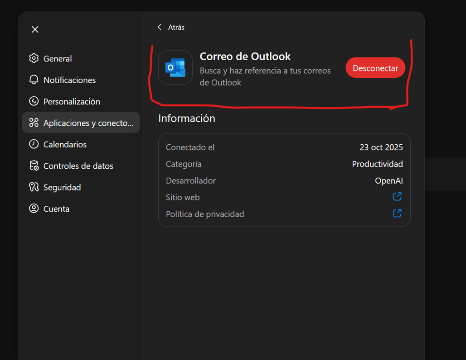Open Controles de datos database icon
The image size is (466, 360).
pyautogui.click(x=34, y=166)
